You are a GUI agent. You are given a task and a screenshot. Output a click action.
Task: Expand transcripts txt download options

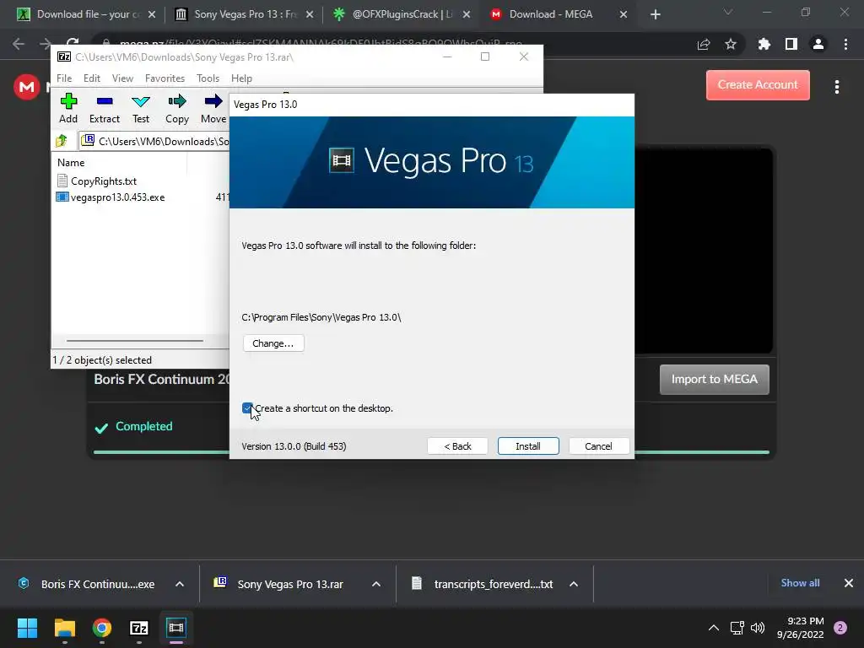click(574, 584)
